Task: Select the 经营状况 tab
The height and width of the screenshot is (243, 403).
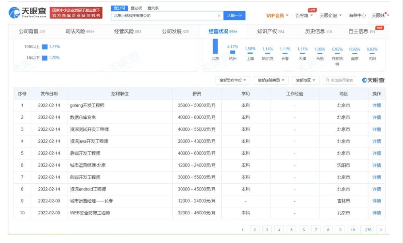Action: pos(223,31)
